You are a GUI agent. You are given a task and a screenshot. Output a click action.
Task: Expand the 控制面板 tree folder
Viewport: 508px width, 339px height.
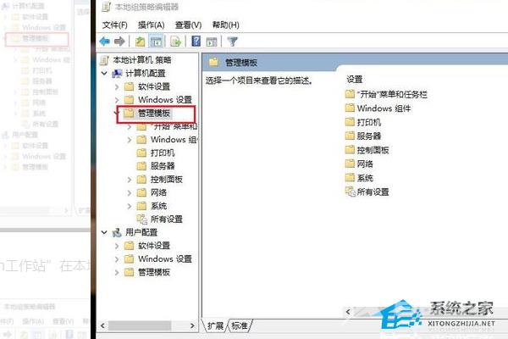tap(130, 180)
